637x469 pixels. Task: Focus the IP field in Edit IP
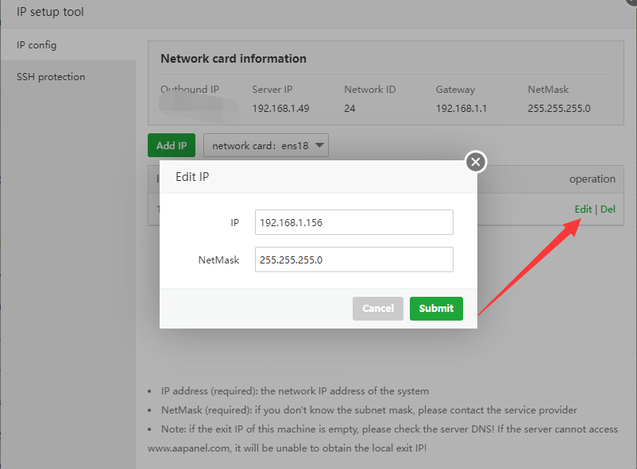click(x=353, y=223)
